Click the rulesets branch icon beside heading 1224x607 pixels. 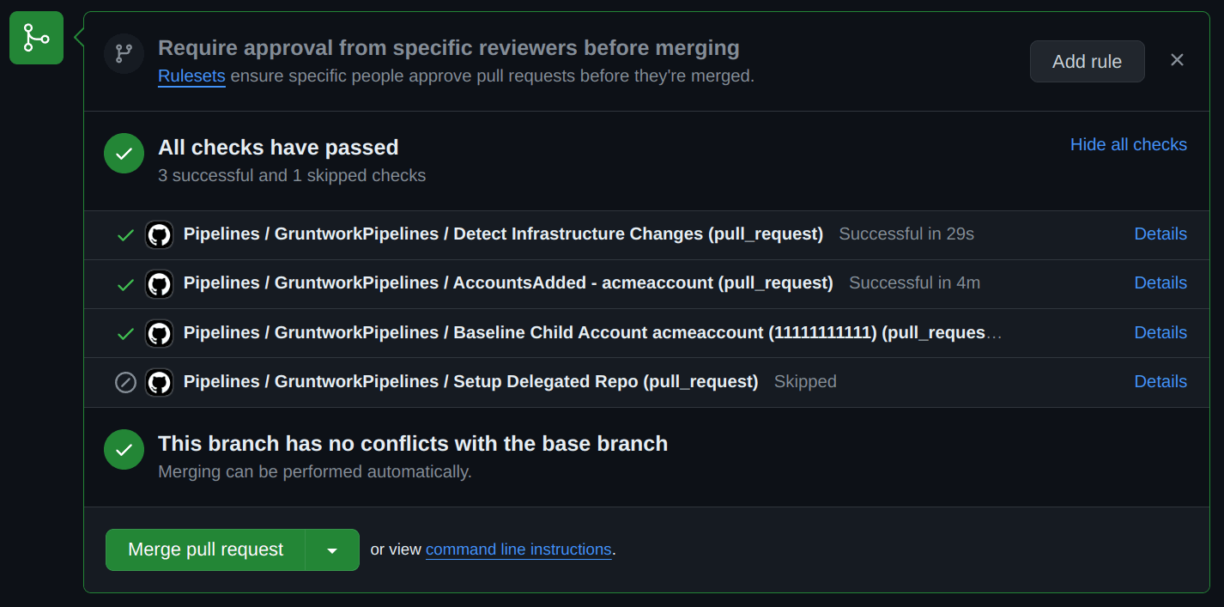[124, 54]
